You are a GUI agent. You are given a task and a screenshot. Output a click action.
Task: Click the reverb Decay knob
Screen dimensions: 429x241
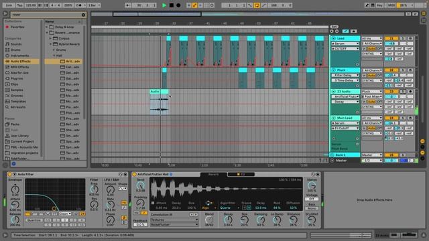pos(228,220)
